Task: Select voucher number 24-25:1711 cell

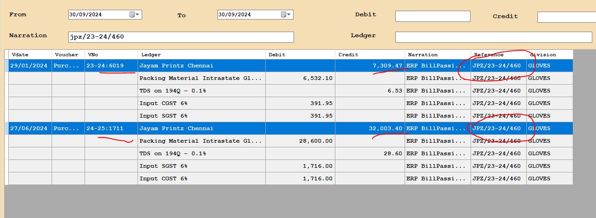Action: (x=111, y=128)
